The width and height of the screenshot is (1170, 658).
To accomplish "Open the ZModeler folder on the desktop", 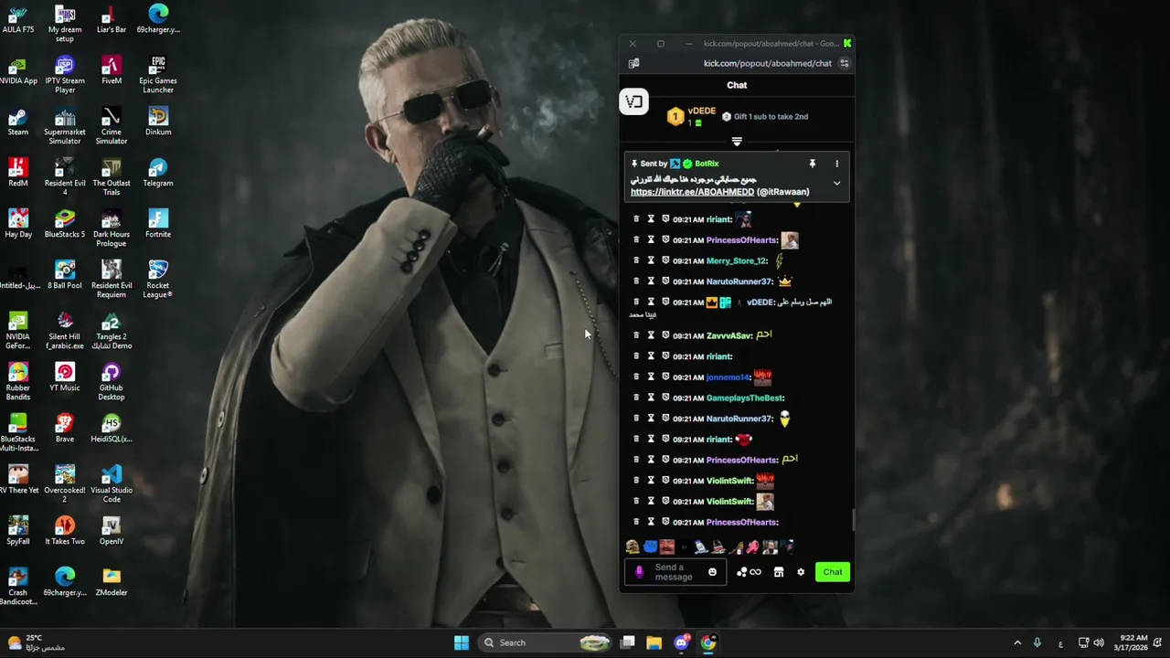I will click(x=112, y=582).
